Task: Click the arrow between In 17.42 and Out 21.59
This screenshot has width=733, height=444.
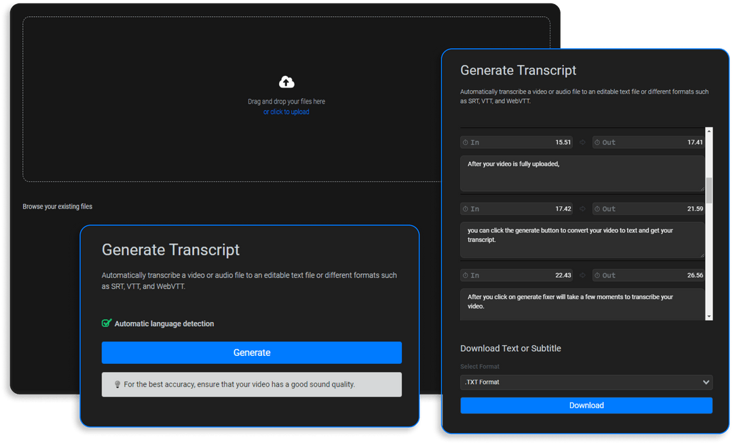Action: click(582, 209)
